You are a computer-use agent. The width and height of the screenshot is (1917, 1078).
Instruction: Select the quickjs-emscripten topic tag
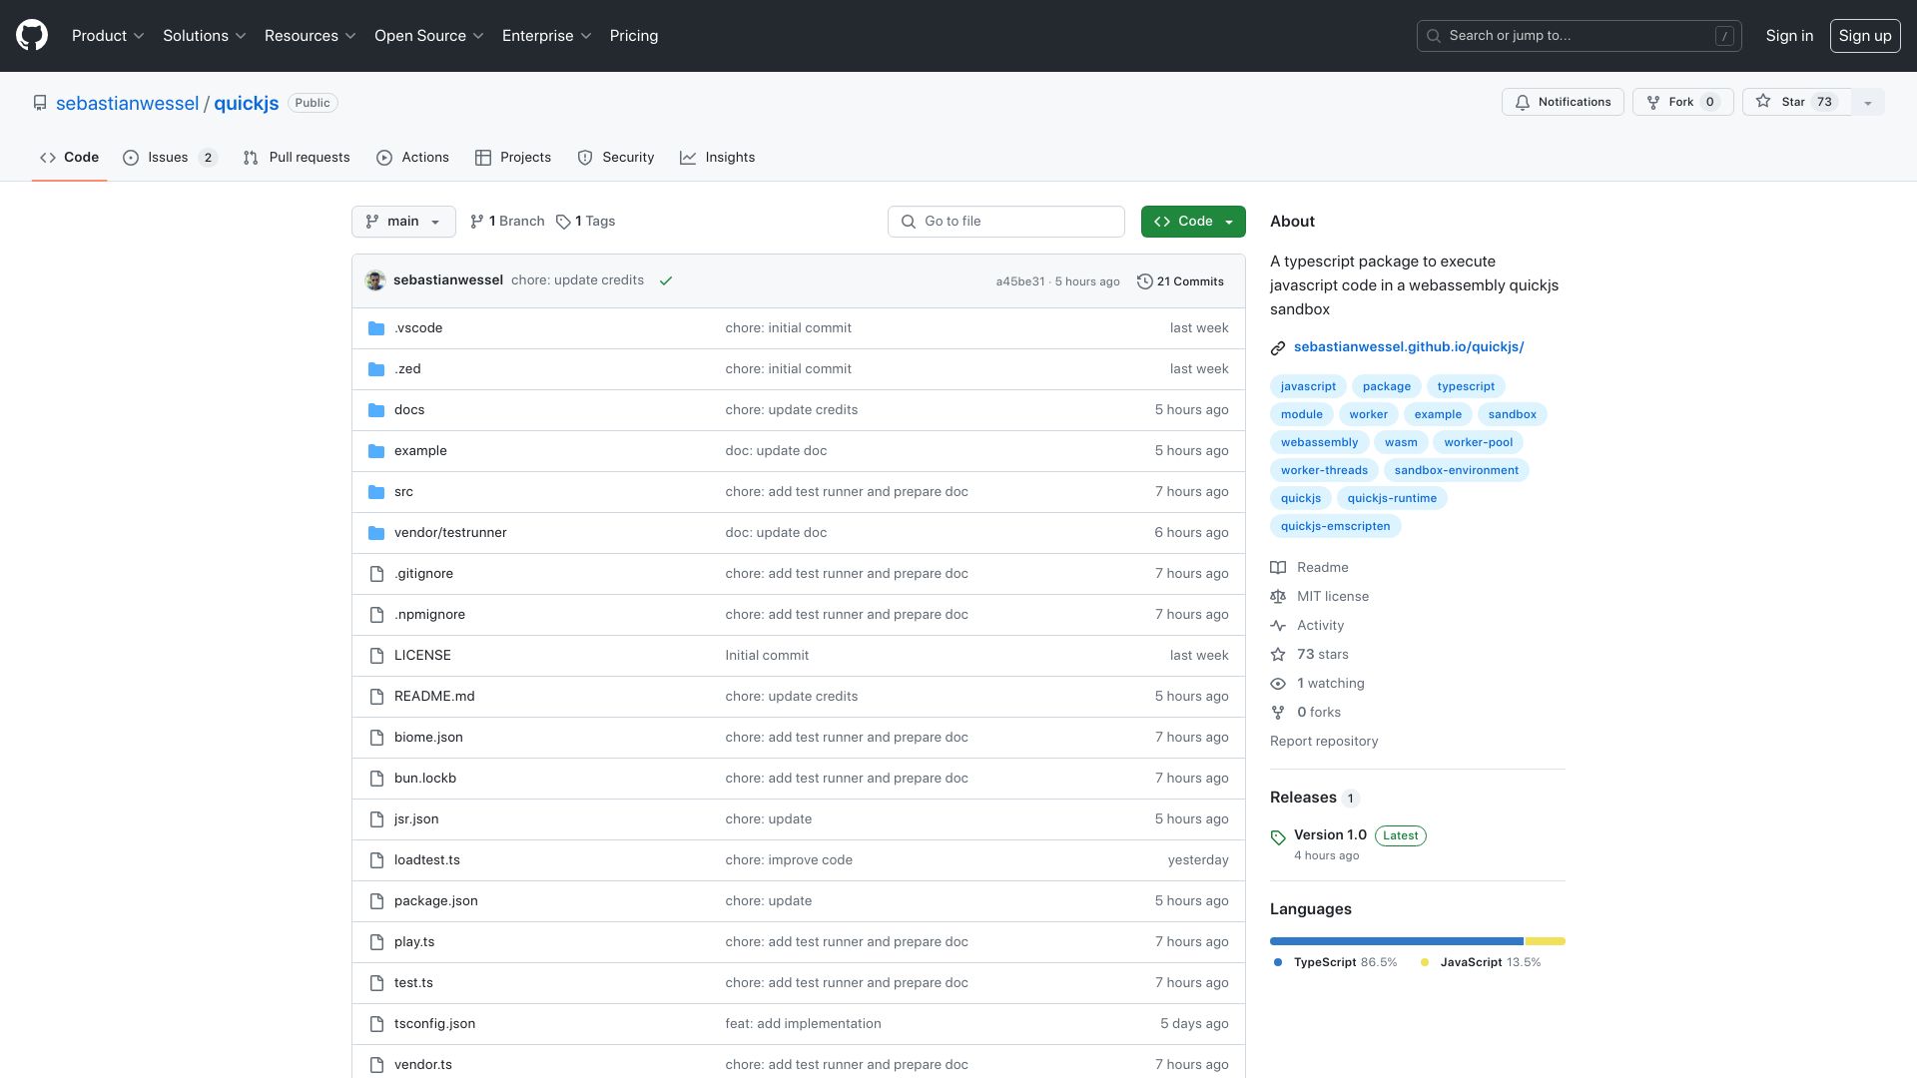[x=1335, y=526]
